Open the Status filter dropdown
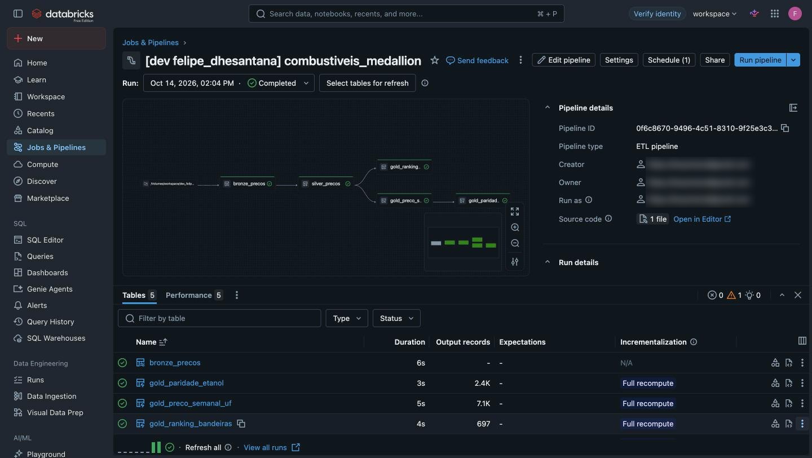The width and height of the screenshot is (812, 458). (x=396, y=318)
